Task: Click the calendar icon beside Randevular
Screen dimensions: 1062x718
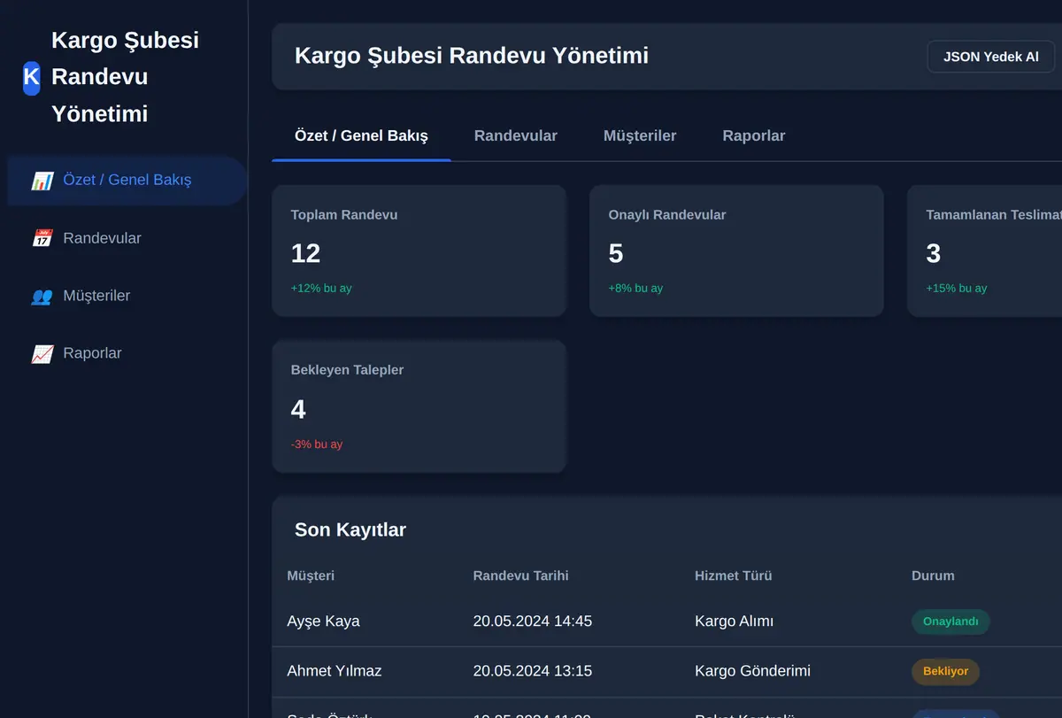Action: coord(42,238)
